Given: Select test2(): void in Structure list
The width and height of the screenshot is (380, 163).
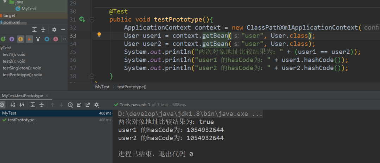Looking at the screenshot, I should 14,61.
